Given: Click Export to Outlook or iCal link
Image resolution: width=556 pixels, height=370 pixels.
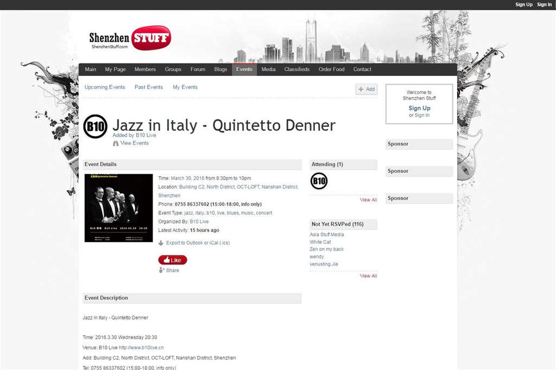Looking at the screenshot, I should click(198, 243).
